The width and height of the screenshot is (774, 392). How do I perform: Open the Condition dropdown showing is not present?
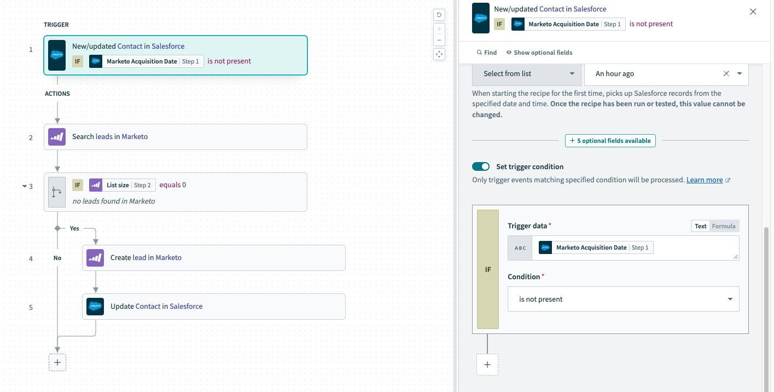(x=623, y=299)
